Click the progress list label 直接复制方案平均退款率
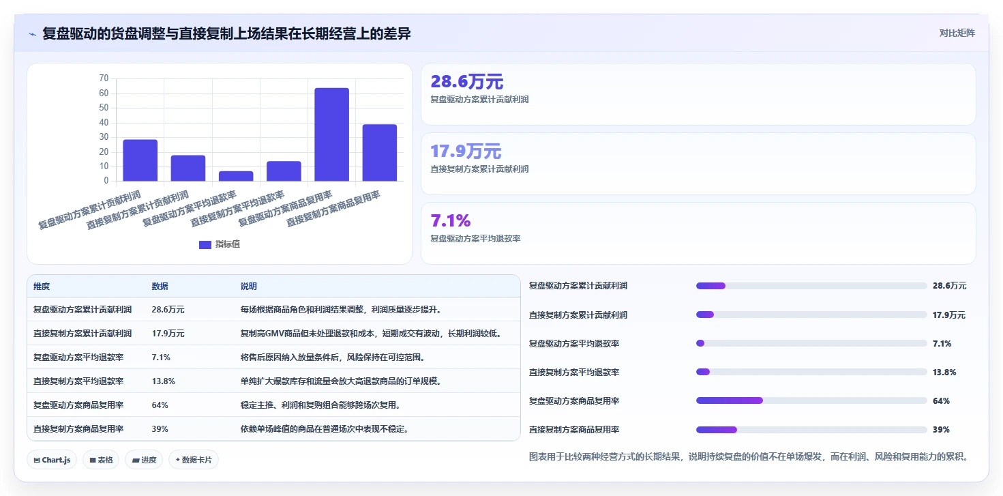This screenshot has height=496, width=1003. (x=574, y=372)
